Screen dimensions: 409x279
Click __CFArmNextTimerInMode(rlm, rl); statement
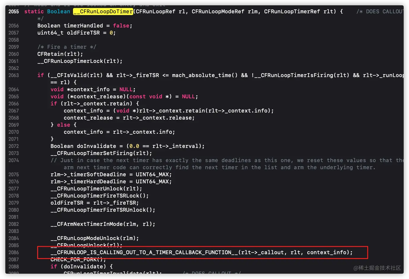(103, 224)
